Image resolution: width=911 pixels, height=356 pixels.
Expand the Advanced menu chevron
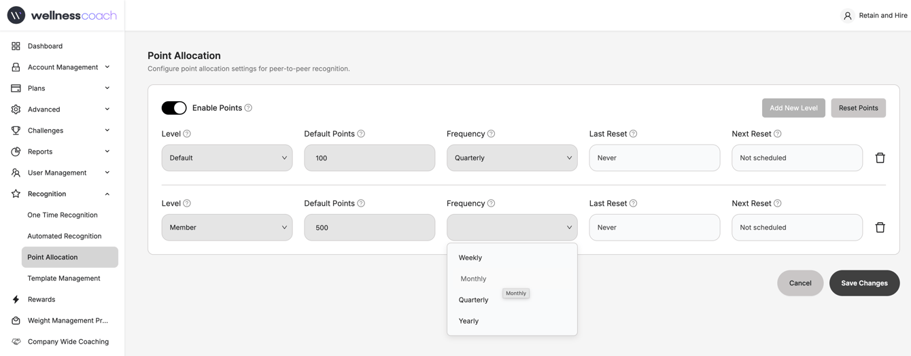(107, 109)
